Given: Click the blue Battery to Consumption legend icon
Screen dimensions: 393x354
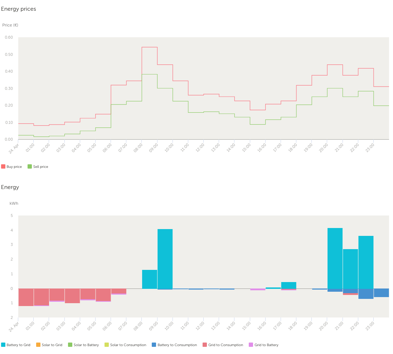Looking at the screenshot, I should click(154, 345).
